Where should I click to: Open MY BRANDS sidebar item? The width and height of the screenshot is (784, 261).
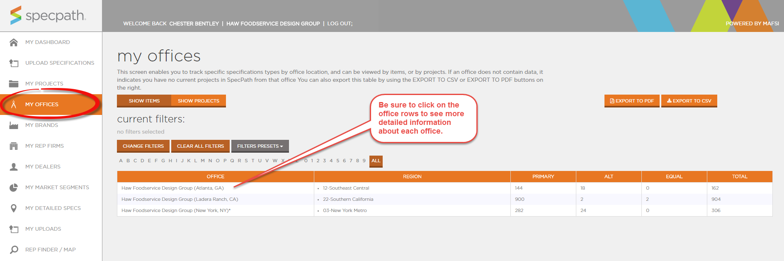[41, 125]
